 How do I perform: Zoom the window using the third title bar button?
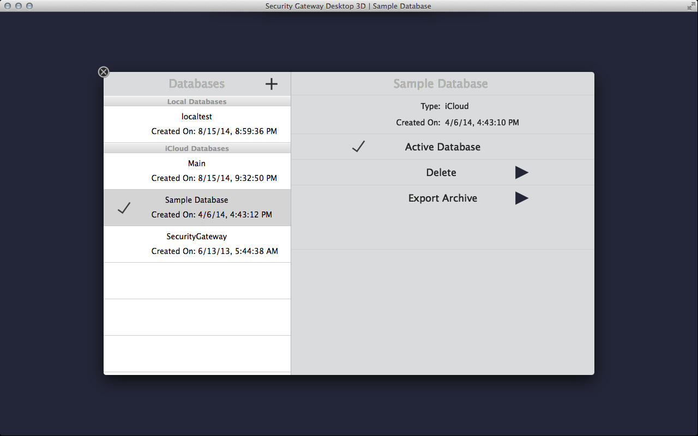point(29,6)
